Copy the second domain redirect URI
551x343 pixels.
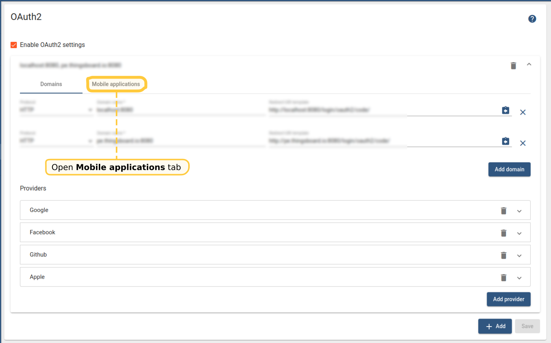click(x=505, y=141)
